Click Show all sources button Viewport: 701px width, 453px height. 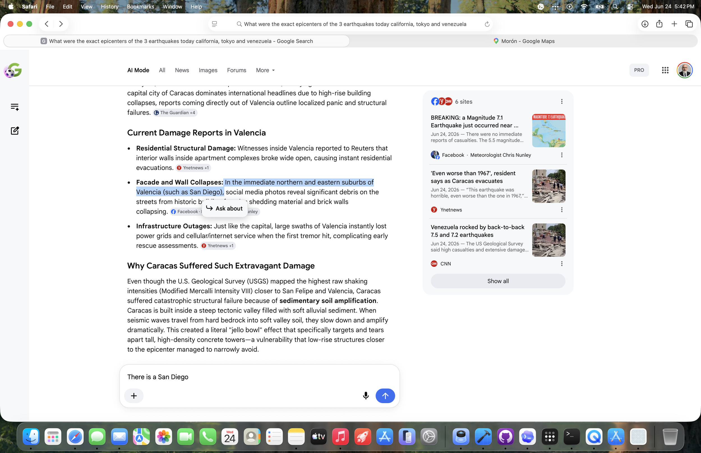point(498,281)
